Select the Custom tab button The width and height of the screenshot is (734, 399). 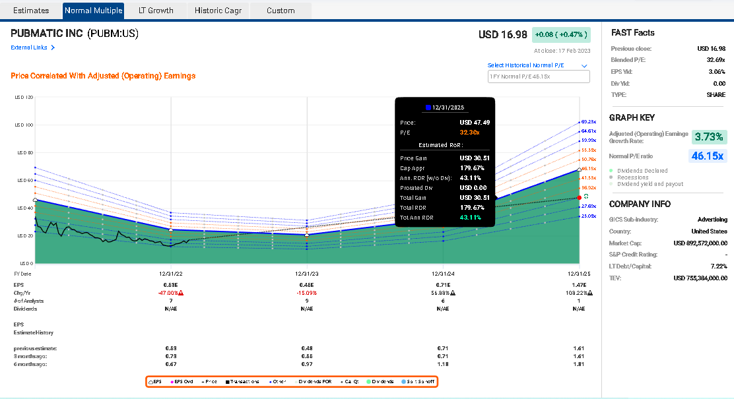(279, 11)
